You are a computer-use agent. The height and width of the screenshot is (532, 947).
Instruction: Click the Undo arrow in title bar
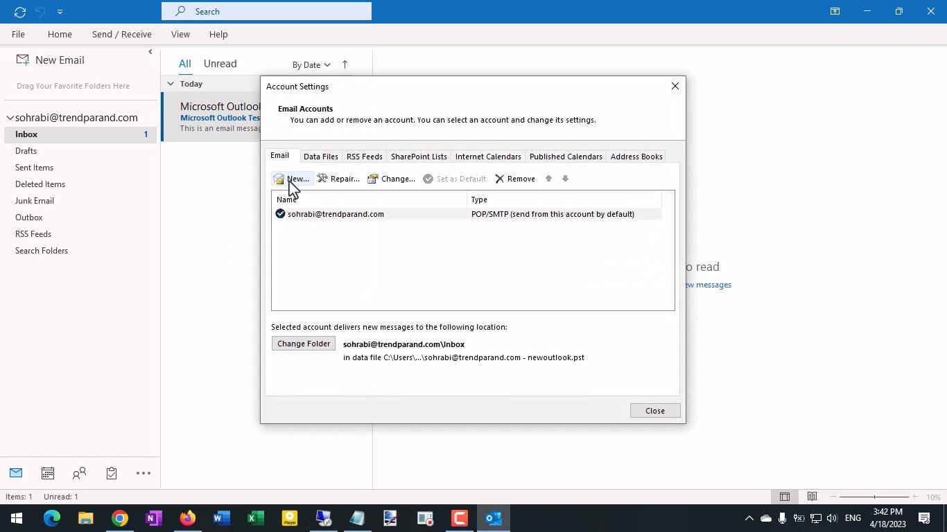pyautogui.click(x=40, y=12)
